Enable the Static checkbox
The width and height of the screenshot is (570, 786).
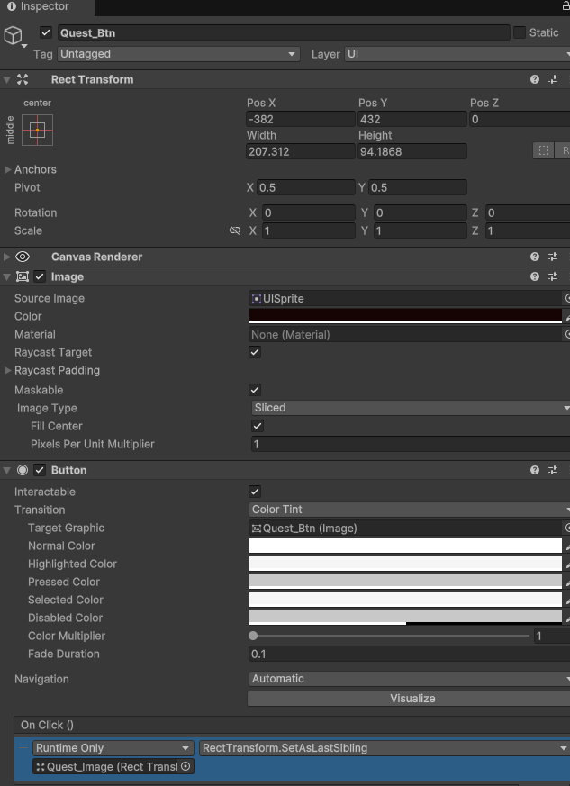coord(520,32)
